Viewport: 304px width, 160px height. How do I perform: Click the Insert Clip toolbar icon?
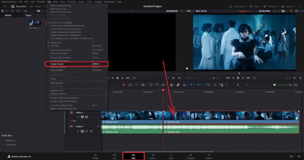150,85
